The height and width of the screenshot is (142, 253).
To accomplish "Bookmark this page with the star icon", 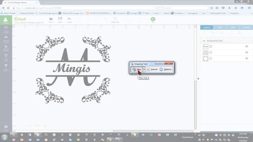I will point(211,8).
